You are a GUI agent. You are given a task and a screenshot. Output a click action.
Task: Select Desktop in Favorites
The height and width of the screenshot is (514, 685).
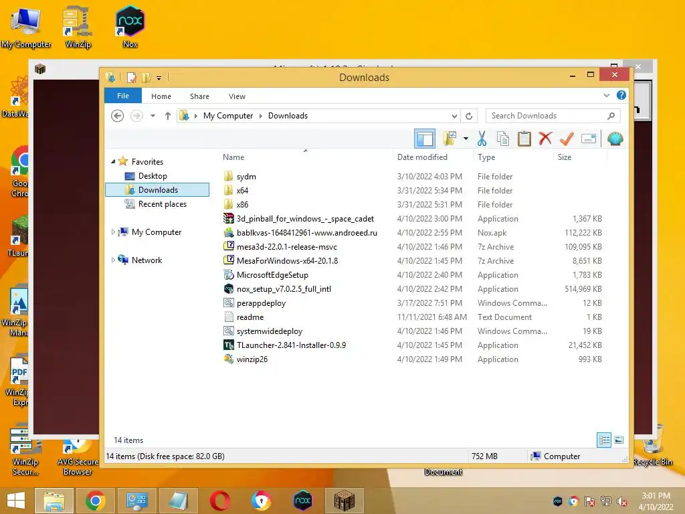coord(153,176)
